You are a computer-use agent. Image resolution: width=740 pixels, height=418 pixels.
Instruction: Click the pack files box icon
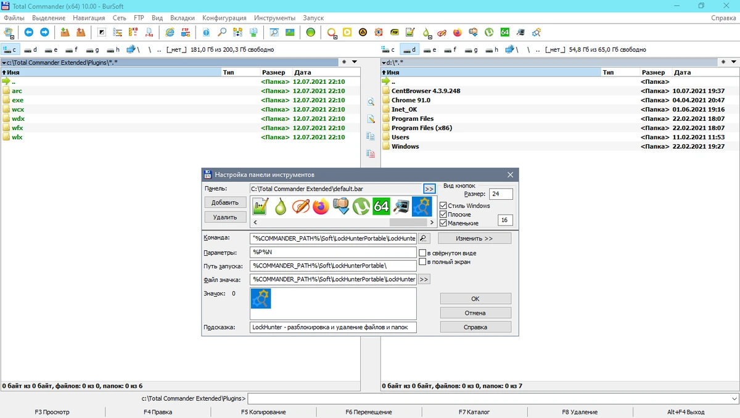[65, 32]
